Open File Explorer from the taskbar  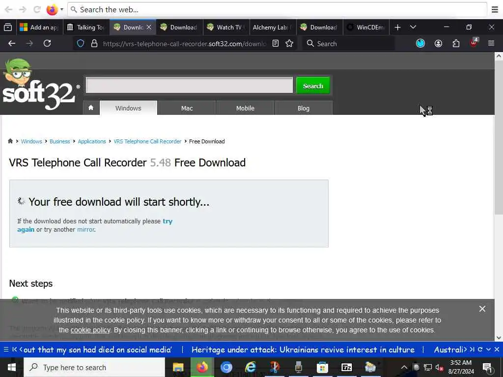(x=178, y=367)
